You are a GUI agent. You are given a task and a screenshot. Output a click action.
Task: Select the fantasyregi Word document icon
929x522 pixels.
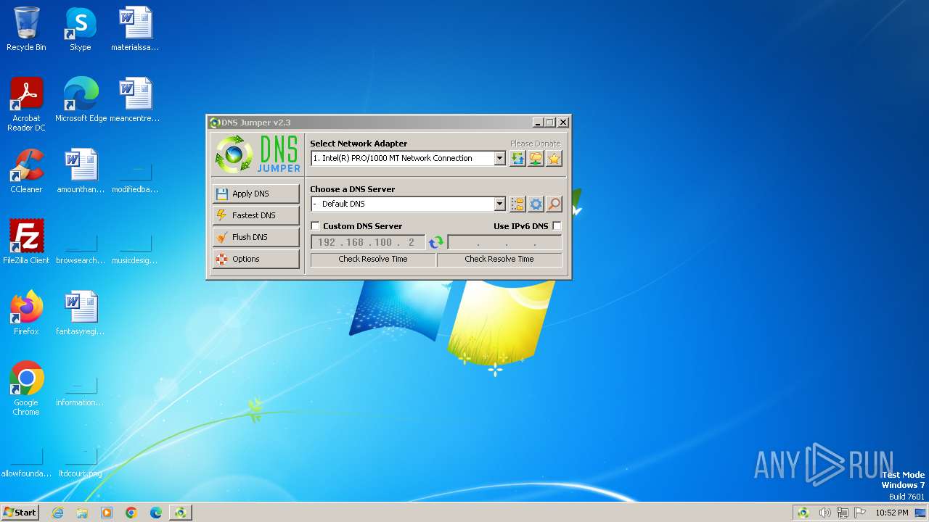tap(81, 313)
